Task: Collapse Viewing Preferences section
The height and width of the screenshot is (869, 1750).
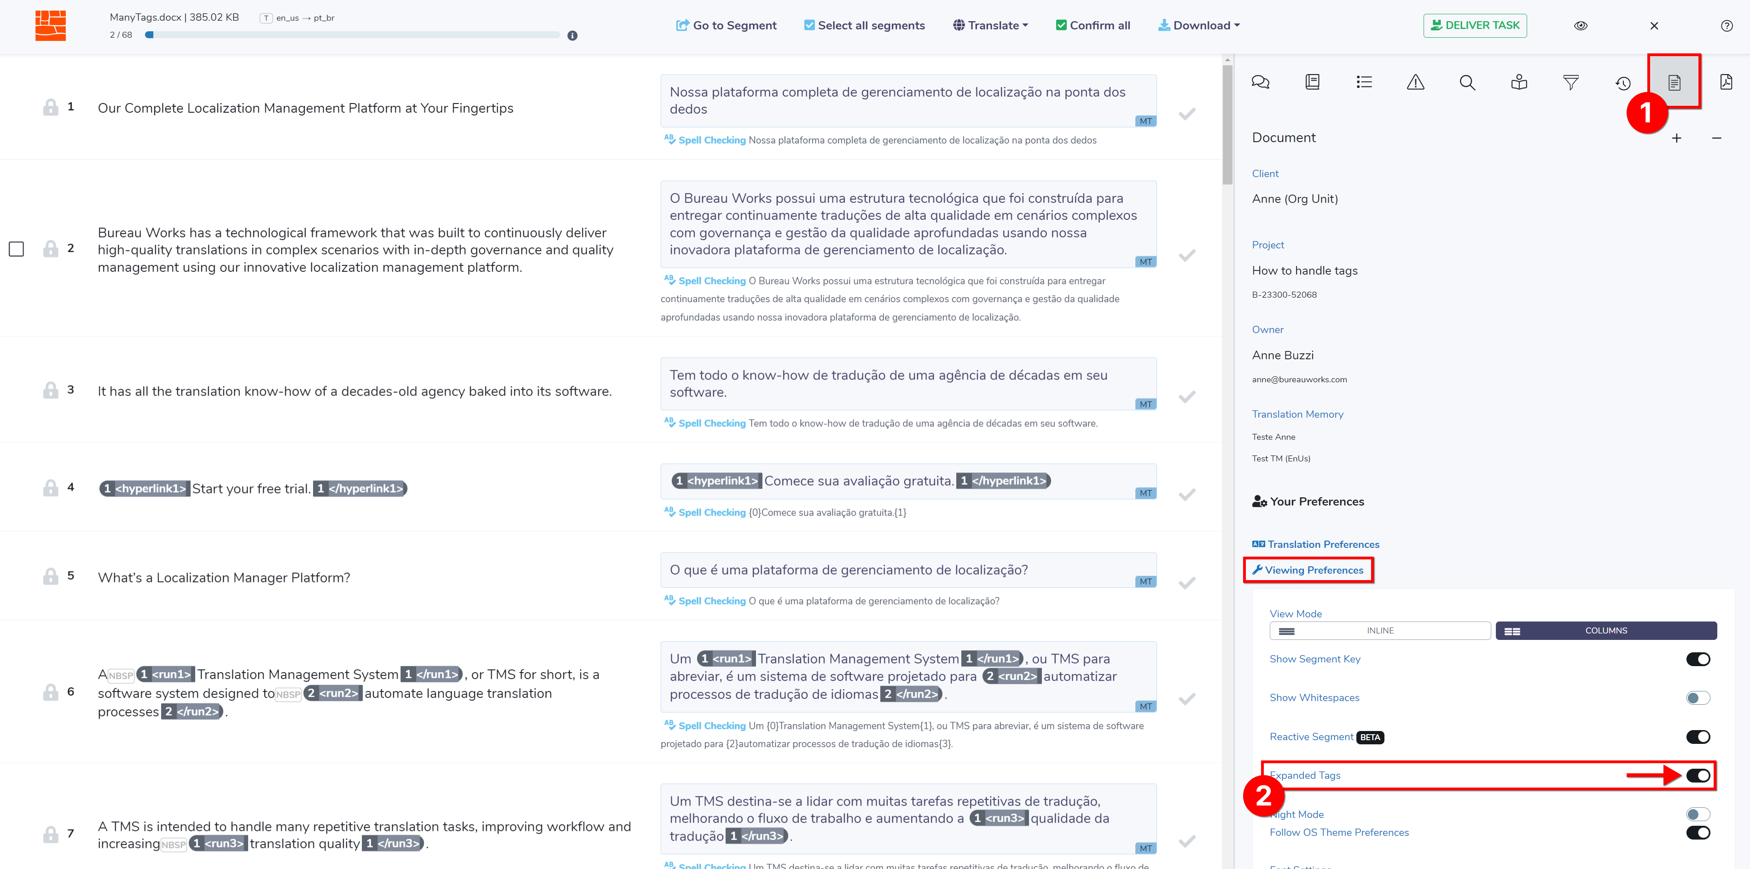Action: [x=1308, y=570]
